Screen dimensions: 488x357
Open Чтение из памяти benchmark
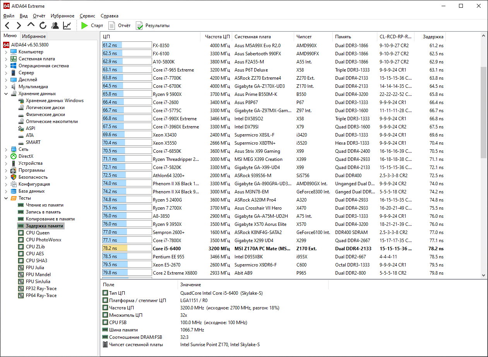pyautogui.click(x=45, y=205)
